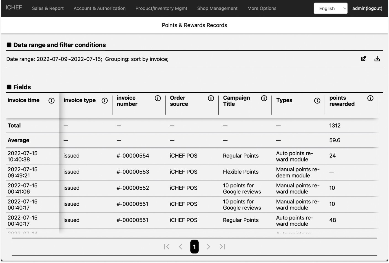Expand the Sales & Report menu
The width and height of the screenshot is (389, 263).
pos(48,8)
